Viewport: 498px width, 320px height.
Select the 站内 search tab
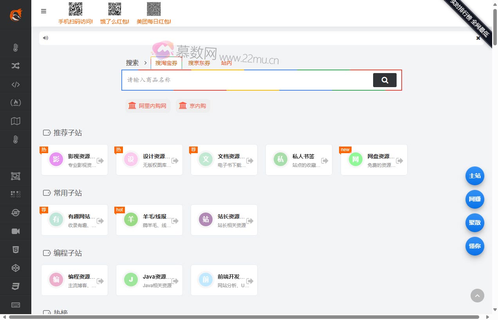[226, 63]
